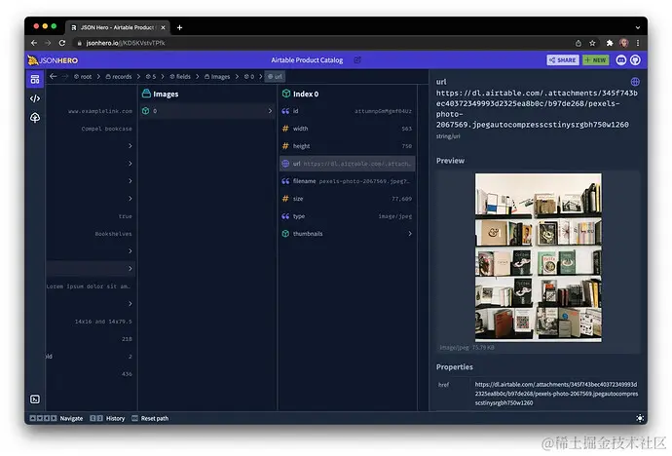
Task: Toggle theme icon in bottom right corner
Action: pyautogui.click(x=640, y=418)
